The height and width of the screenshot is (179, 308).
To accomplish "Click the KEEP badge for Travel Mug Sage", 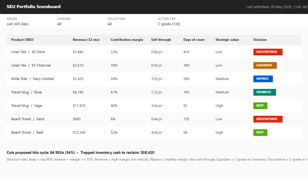I will (260, 106).
